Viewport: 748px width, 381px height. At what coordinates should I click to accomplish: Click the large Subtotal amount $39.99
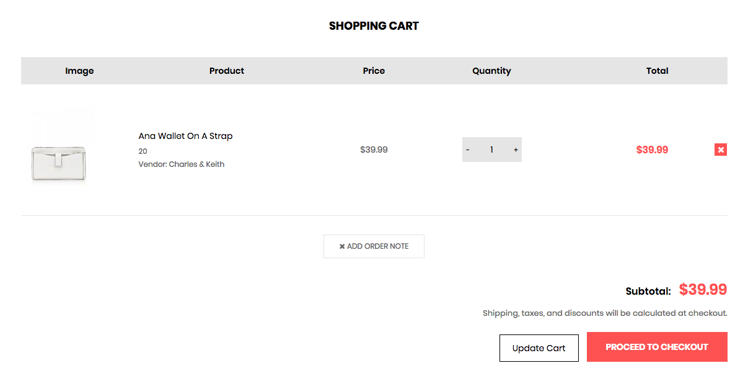point(703,290)
